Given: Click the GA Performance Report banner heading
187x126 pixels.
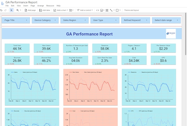Looking at the screenshot, I should point(89,34).
